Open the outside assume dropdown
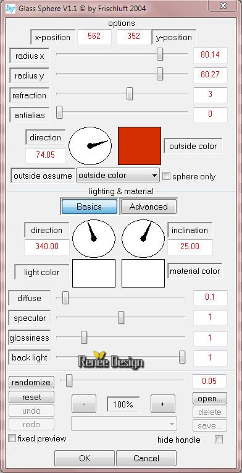The width and height of the screenshot is (242, 473). click(x=117, y=175)
